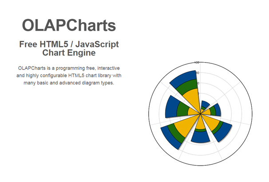
Task: Click the "100" radial axis label on the chart
Action: pos(197,63)
